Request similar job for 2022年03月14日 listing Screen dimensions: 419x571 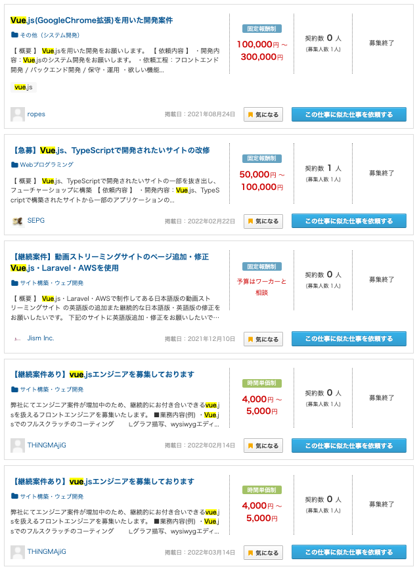tap(349, 552)
